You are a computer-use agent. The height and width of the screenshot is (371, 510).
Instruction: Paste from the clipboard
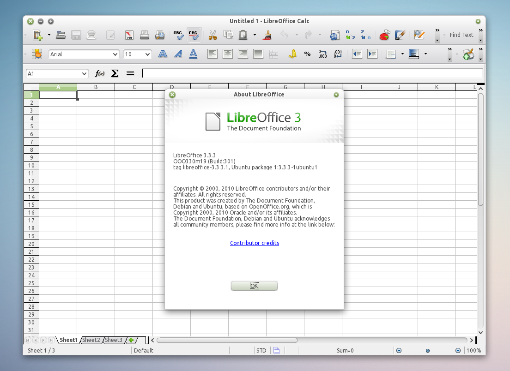[243, 35]
